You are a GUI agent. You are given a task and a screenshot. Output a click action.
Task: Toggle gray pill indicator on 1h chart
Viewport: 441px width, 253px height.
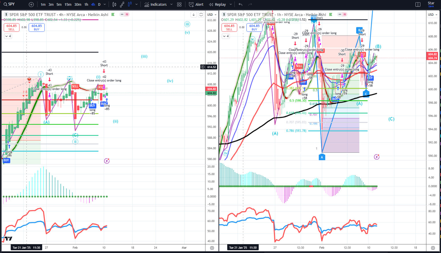tap(340, 14)
